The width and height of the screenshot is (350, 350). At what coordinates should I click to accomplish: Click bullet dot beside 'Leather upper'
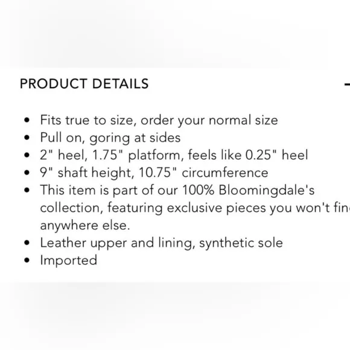click(x=27, y=243)
